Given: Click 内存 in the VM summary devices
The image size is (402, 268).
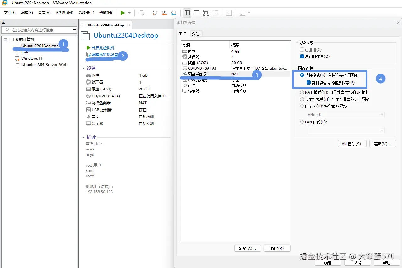Looking at the screenshot, I should (x=95, y=75).
